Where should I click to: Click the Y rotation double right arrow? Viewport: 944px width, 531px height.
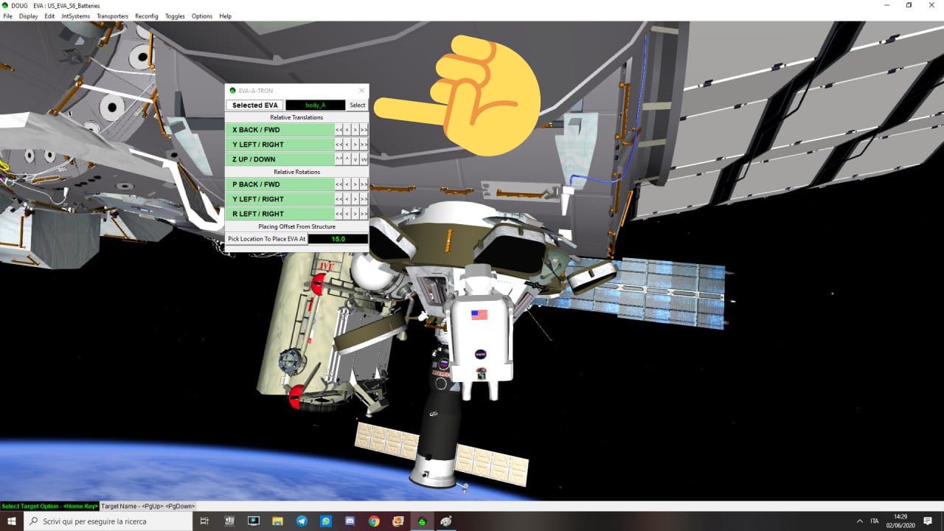pos(364,199)
